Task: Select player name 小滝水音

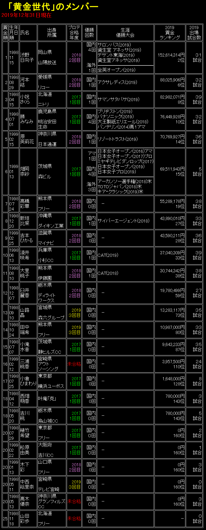Action: [x=25, y=347]
